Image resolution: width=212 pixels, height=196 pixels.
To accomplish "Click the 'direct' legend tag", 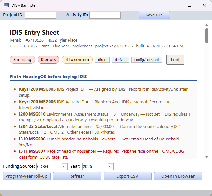I will click(x=102, y=60).
